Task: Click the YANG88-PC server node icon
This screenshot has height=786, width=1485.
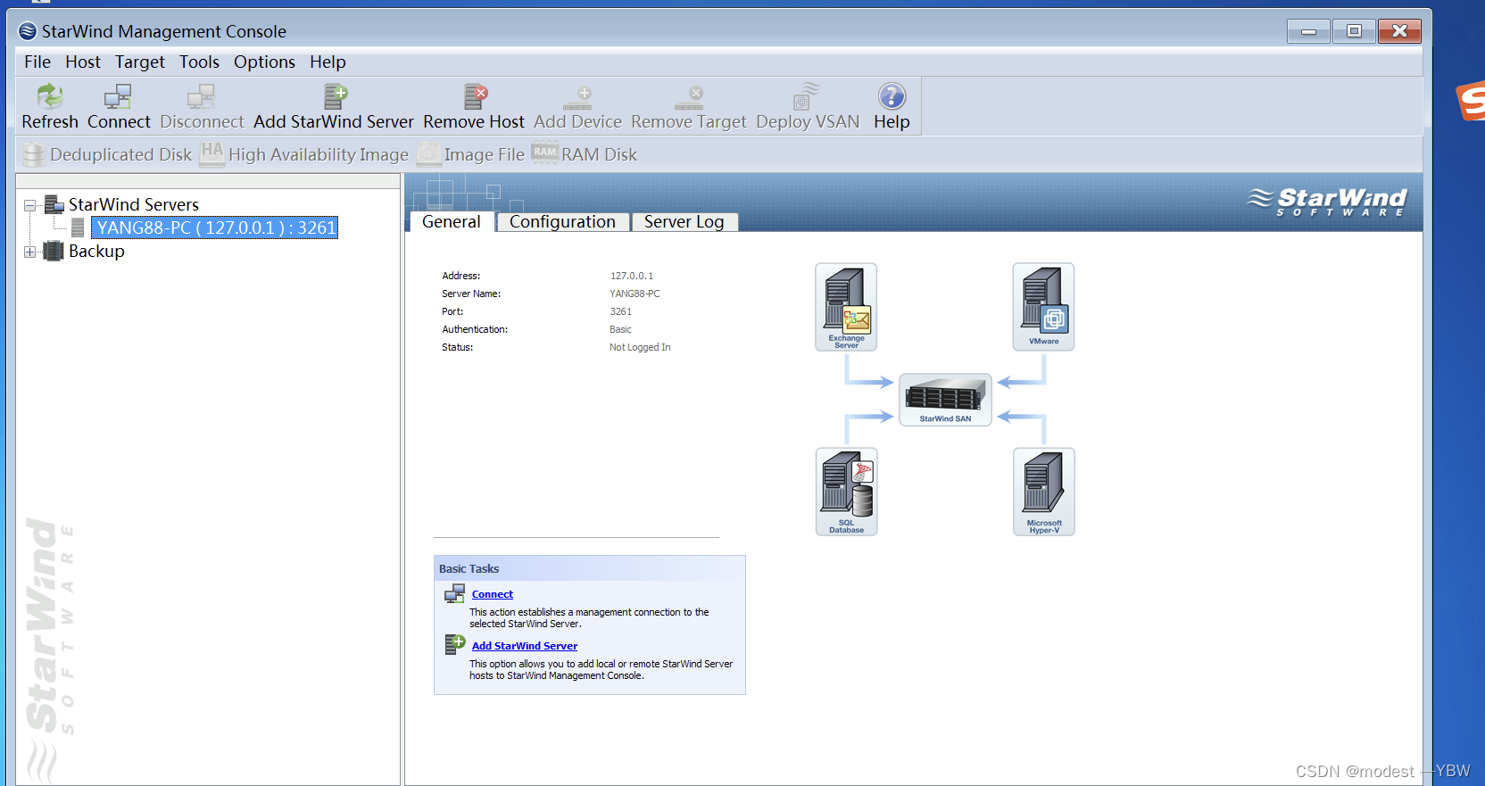Action: click(78, 228)
